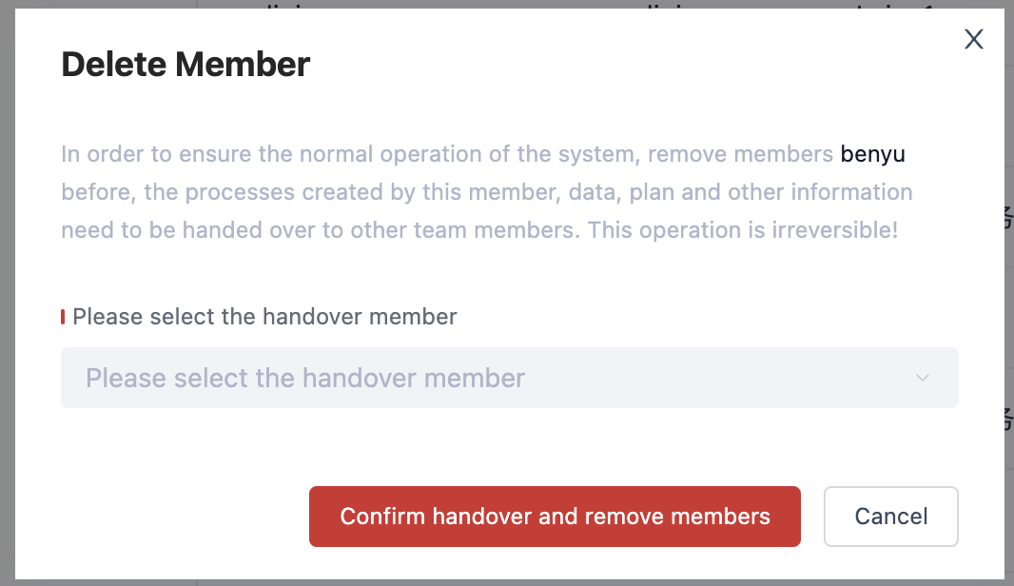Open the handover member dropdown

coord(510,378)
